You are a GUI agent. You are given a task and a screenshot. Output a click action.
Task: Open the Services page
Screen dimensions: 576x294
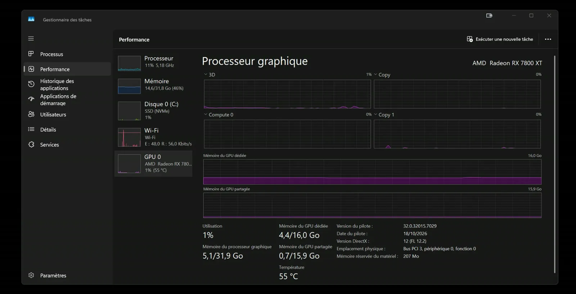click(68, 145)
